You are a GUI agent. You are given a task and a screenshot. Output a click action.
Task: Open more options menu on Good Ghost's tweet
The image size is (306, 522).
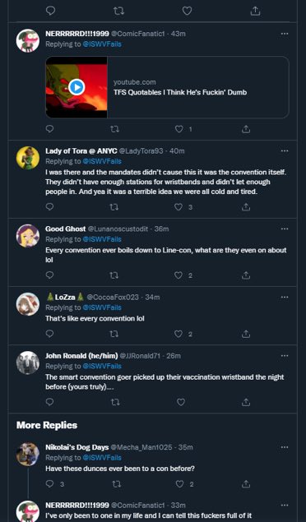pyautogui.click(x=285, y=229)
